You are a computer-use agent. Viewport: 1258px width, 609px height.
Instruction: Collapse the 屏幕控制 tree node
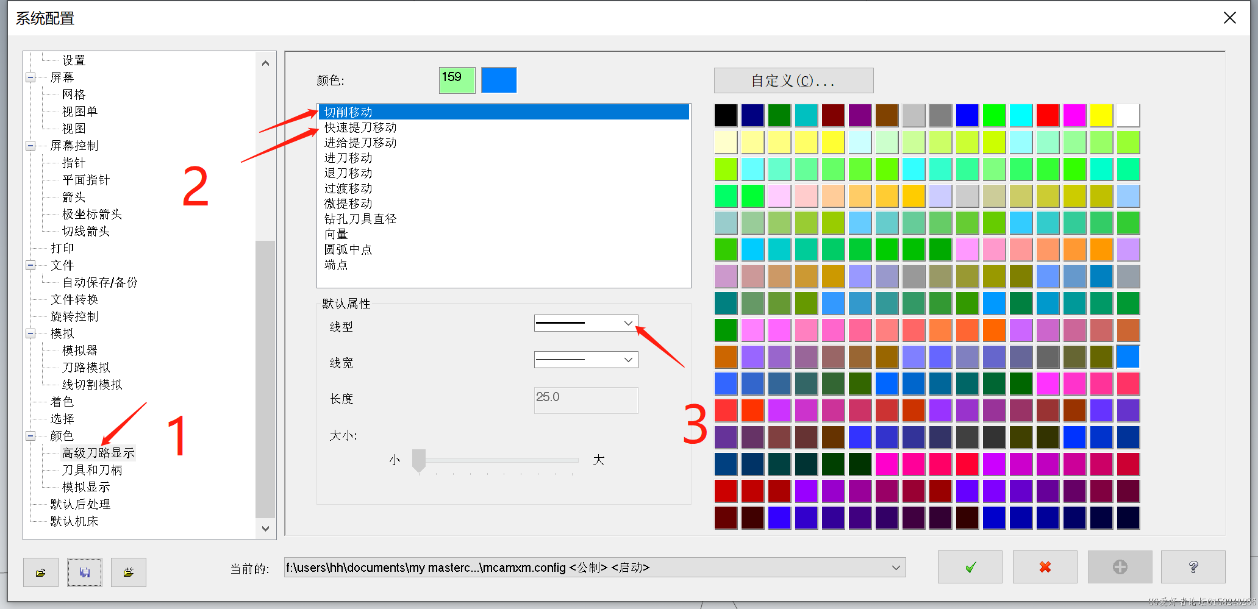point(30,146)
